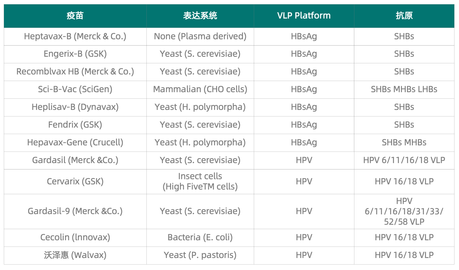Click the 疫苗 column header
The width and height of the screenshot is (459, 270).
pos(75,16)
